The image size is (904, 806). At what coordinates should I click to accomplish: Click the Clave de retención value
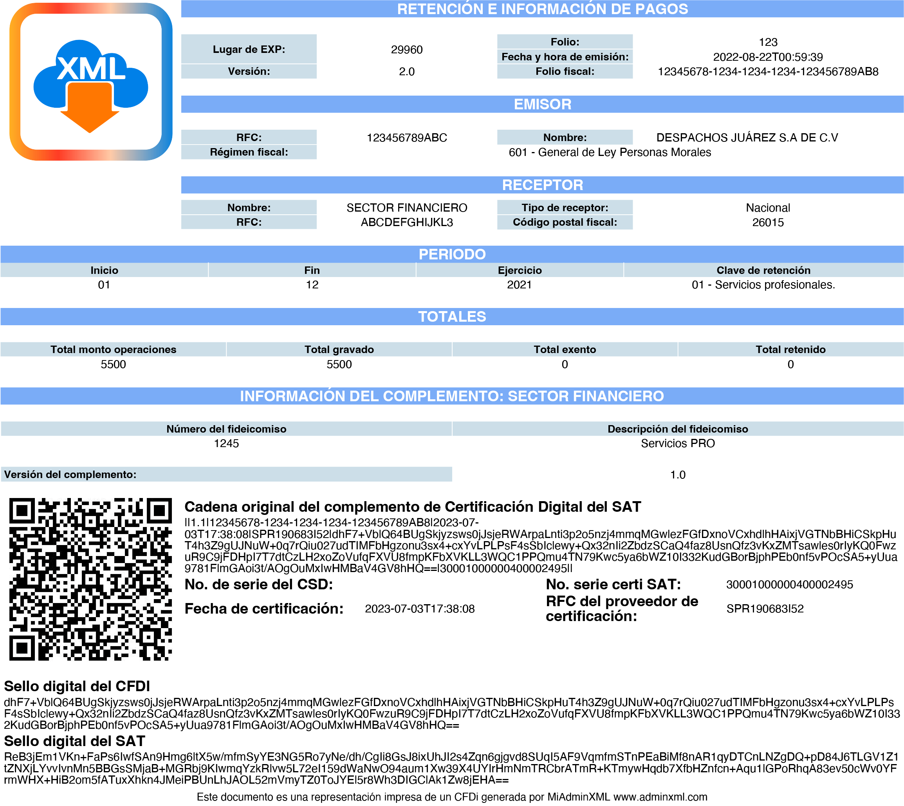click(763, 285)
